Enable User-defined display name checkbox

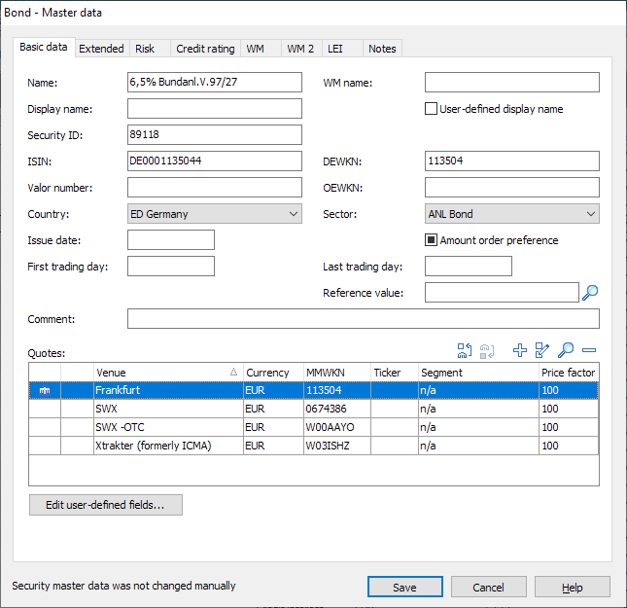(432, 109)
